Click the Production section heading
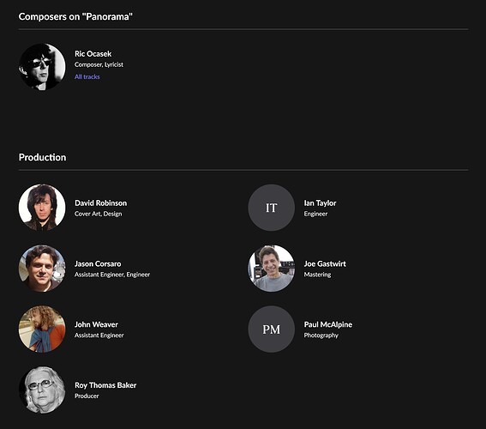This screenshot has height=429, width=486. [x=43, y=157]
